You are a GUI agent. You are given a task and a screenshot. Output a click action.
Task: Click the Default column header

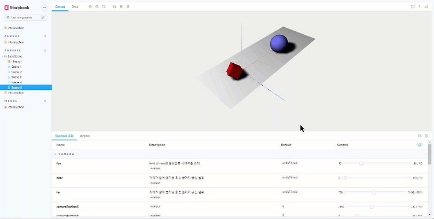(x=286, y=145)
